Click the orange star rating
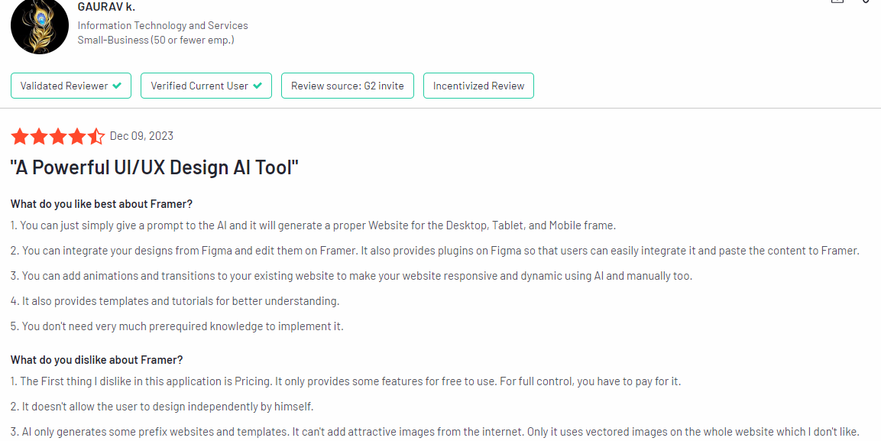Image resolution: width=881 pixels, height=441 pixels. [x=58, y=137]
